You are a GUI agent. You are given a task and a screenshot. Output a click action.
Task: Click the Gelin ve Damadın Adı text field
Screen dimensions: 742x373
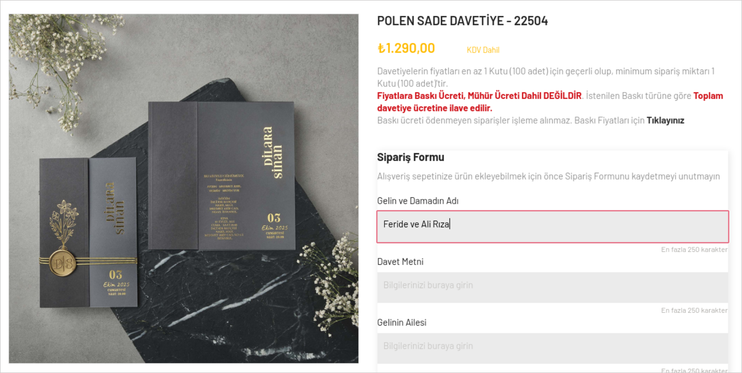point(553,226)
